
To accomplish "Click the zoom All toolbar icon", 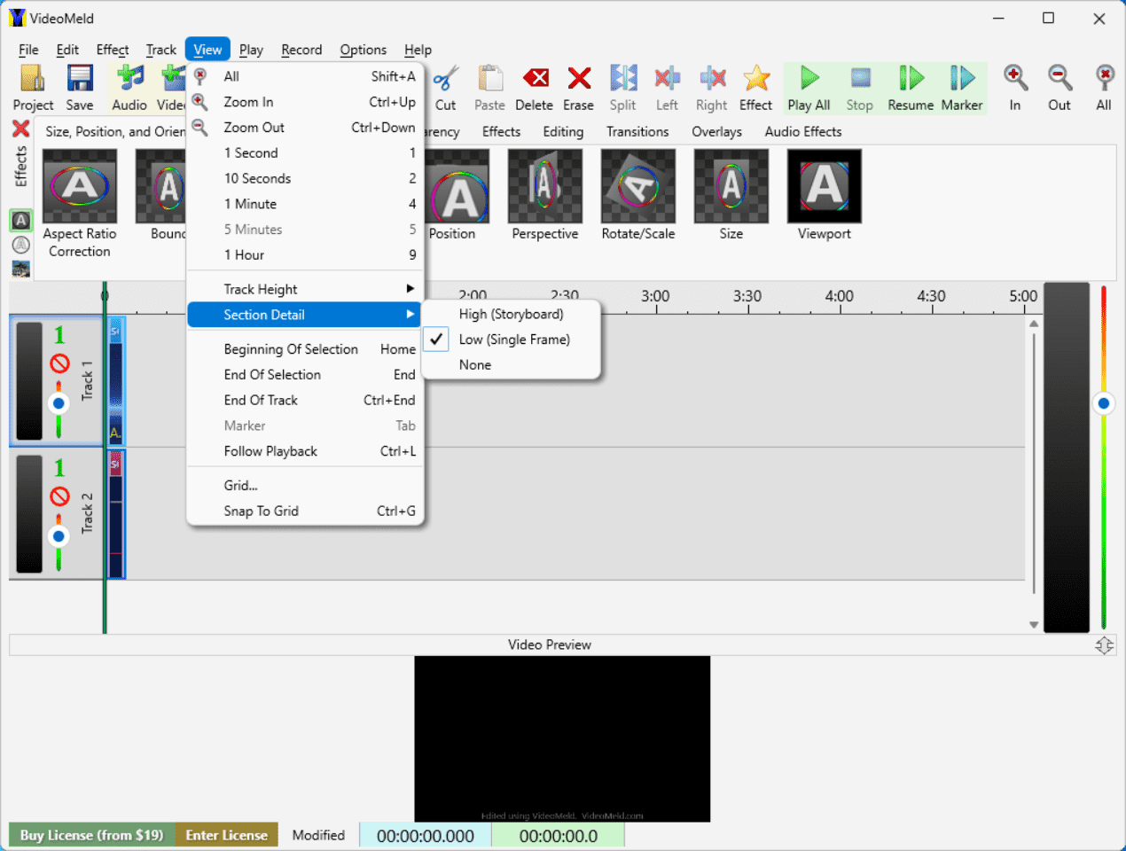I will pyautogui.click(x=1104, y=88).
